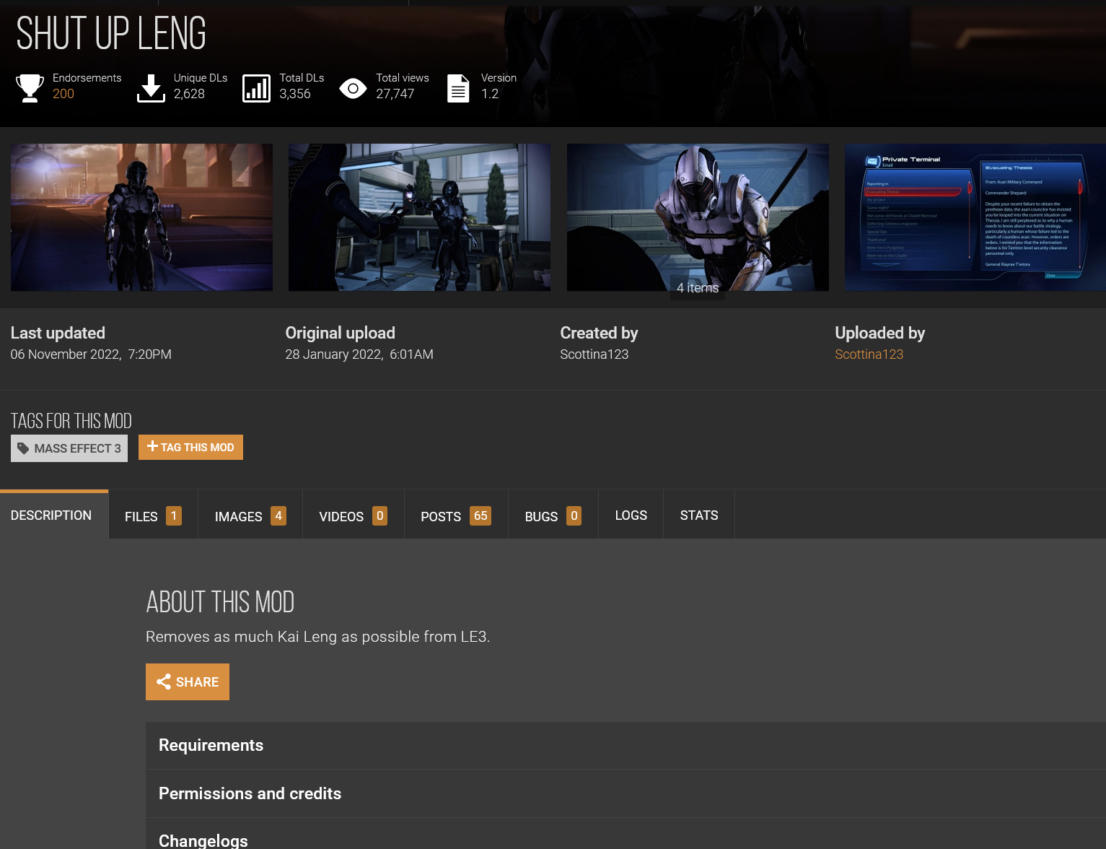Screen dimensions: 1106x849
Task: Open uploader Scottina123's profile link
Action: click(869, 354)
